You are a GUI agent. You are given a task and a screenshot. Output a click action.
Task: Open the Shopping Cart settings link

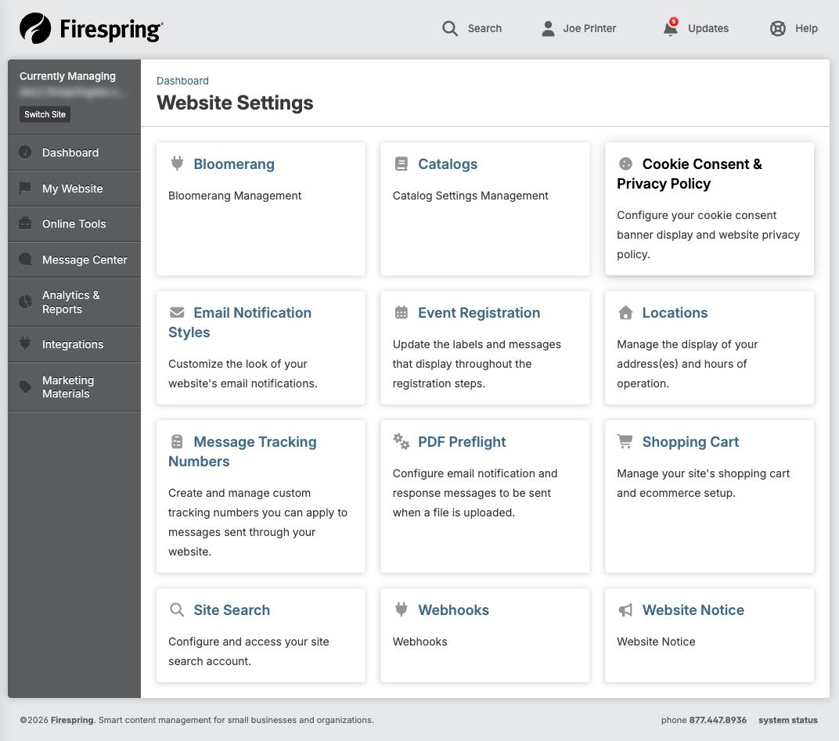coord(690,441)
